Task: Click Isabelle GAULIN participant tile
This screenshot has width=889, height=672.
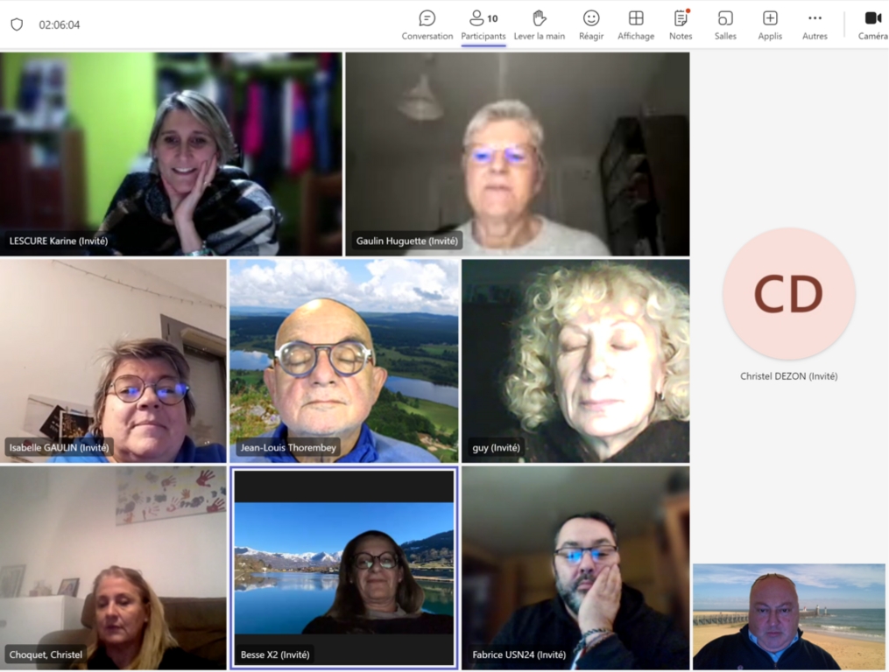Action: tap(113, 360)
